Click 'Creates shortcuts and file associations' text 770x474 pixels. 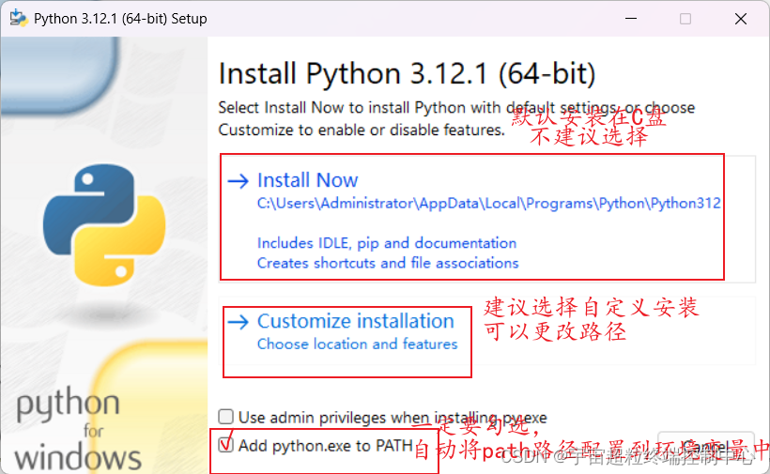click(x=388, y=263)
